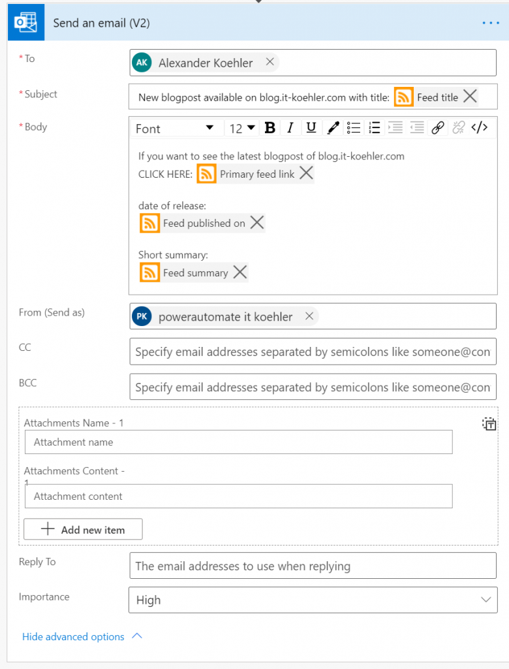Viewport: 509px width, 669px height.
Task: Remove the Primary feed link token
Action: 306,173
